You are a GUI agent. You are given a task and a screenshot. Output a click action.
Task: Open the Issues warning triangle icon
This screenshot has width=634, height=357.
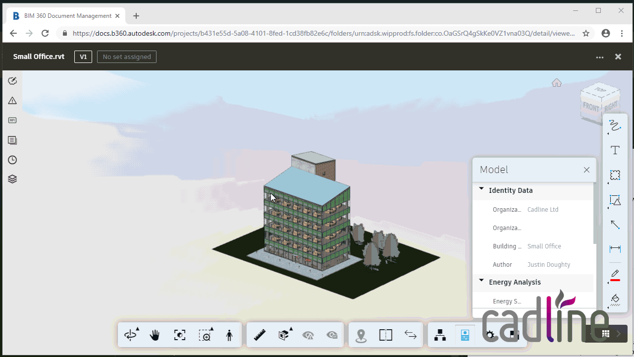tap(12, 101)
